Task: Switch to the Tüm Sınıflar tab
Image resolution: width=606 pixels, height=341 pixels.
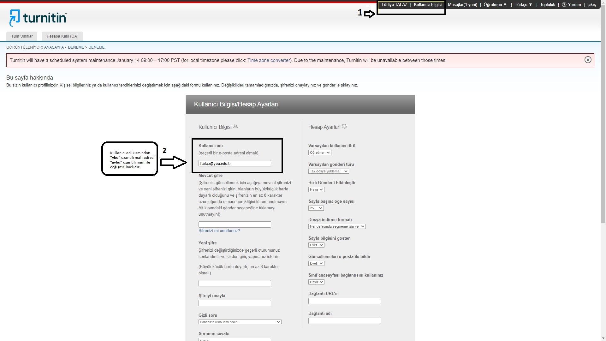Action: [22, 36]
